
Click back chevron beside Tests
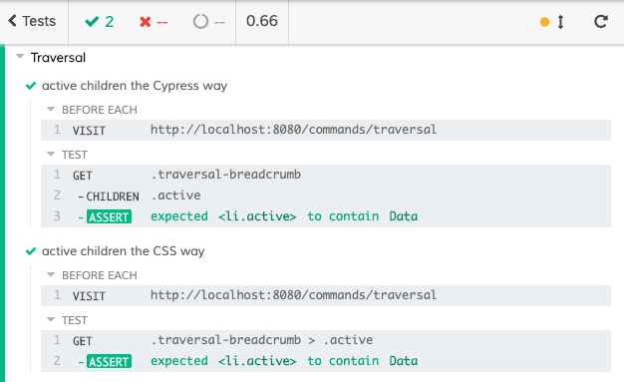[x=12, y=21]
